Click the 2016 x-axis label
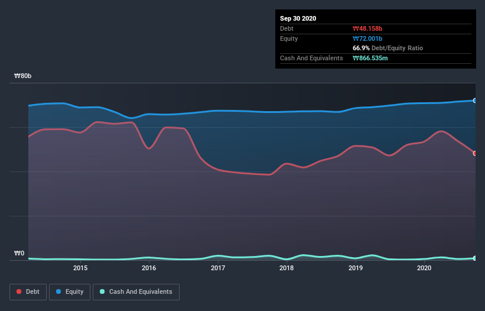Viewport: 485px width, 311px height. (149, 268)
